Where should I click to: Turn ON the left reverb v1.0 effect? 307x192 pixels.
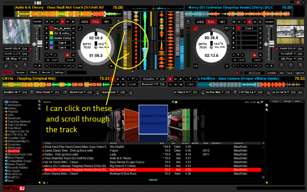25,54
